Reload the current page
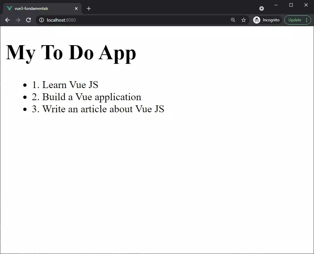 (28, 20)
